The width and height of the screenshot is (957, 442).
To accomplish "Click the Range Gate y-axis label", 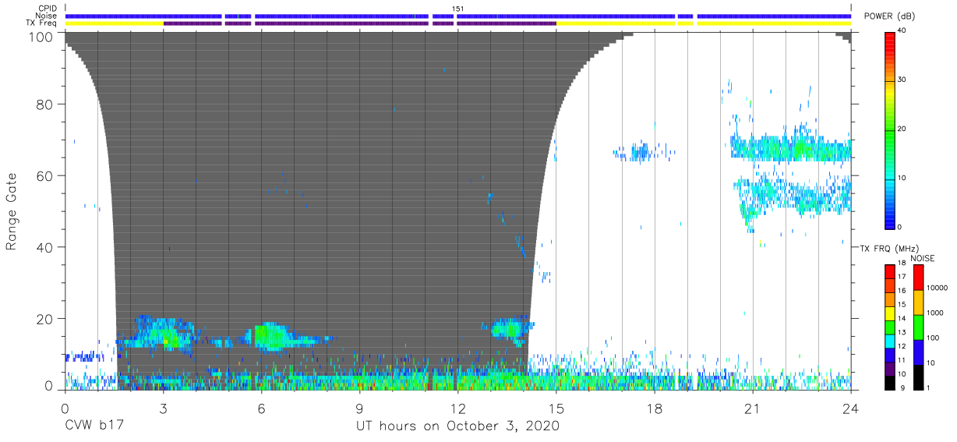I will click(12, 211).
